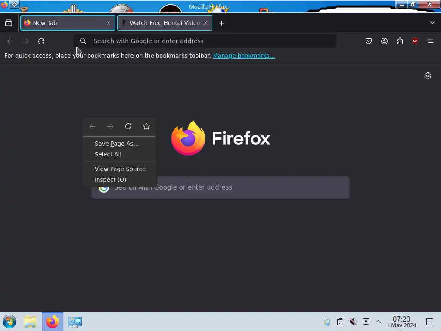Click the system tray paper-and-pencil icon

327,322
